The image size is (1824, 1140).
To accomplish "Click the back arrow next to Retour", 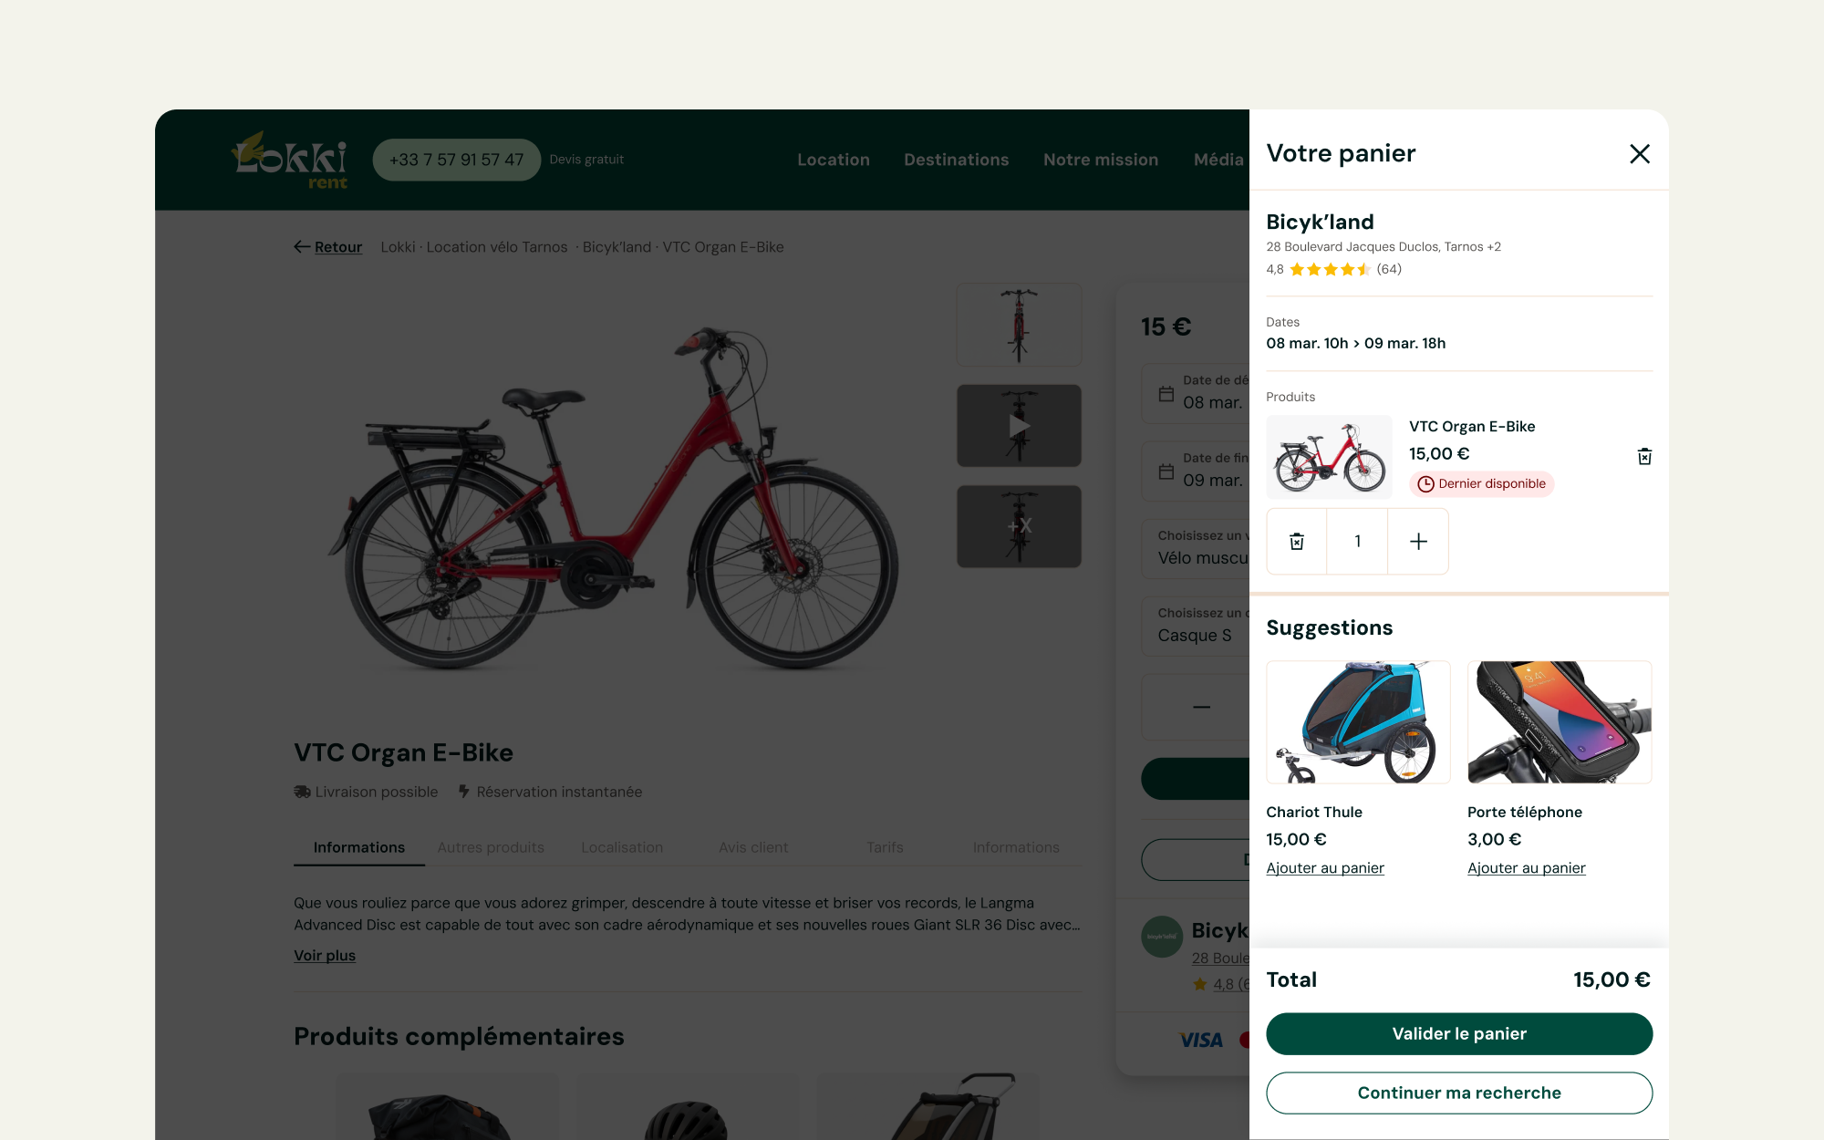I will pos(302,247).
